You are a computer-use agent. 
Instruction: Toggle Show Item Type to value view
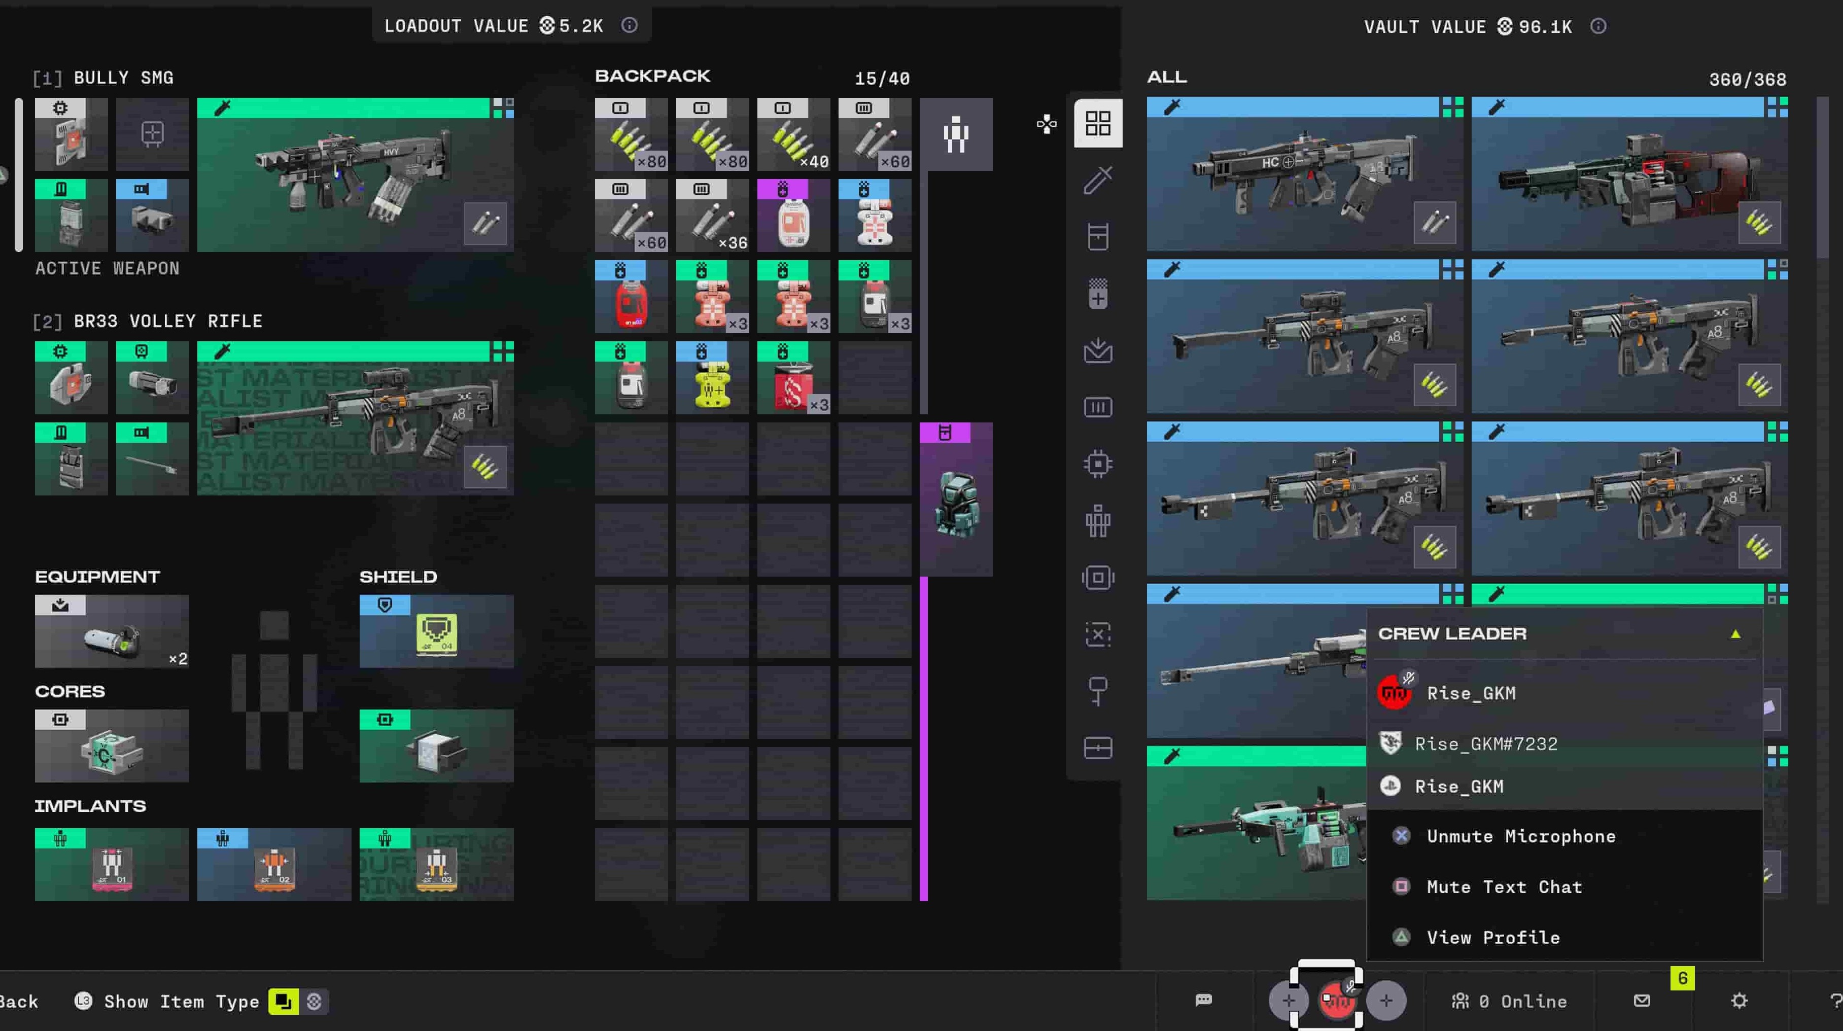point(314,1002)
